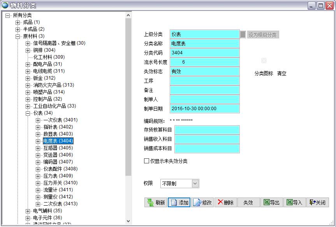Image resolution: width=336 pixels, height=227 pixels.
Task: Click the 导出 export Excel button
Action: [x=271, y=203]
